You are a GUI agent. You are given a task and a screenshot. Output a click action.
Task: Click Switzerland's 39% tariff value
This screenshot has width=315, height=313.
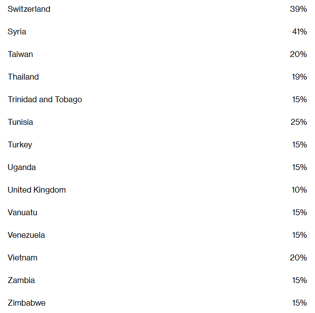click(x=298, y=9)
